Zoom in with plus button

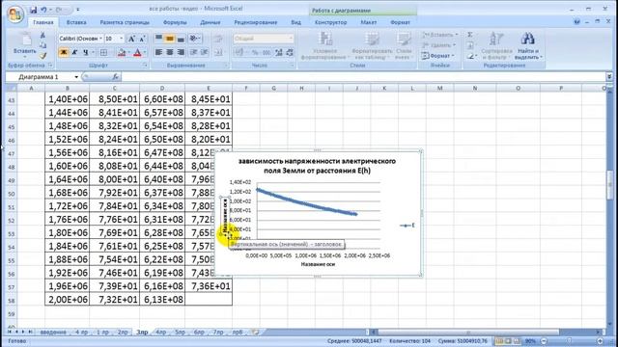(x=600, y=341)
